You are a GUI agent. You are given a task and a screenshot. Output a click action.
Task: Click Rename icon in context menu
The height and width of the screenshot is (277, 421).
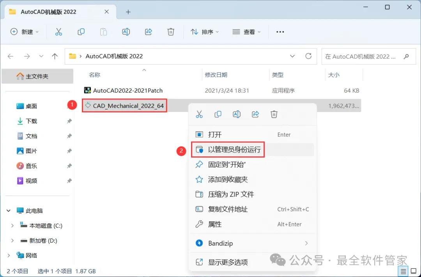[237, 114]
